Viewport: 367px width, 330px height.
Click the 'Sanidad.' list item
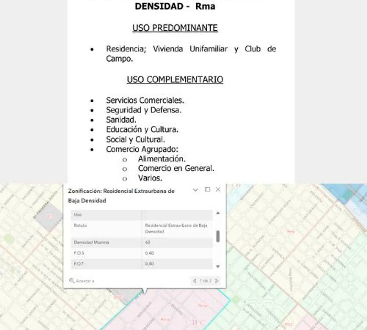click(x=121, y=120)
